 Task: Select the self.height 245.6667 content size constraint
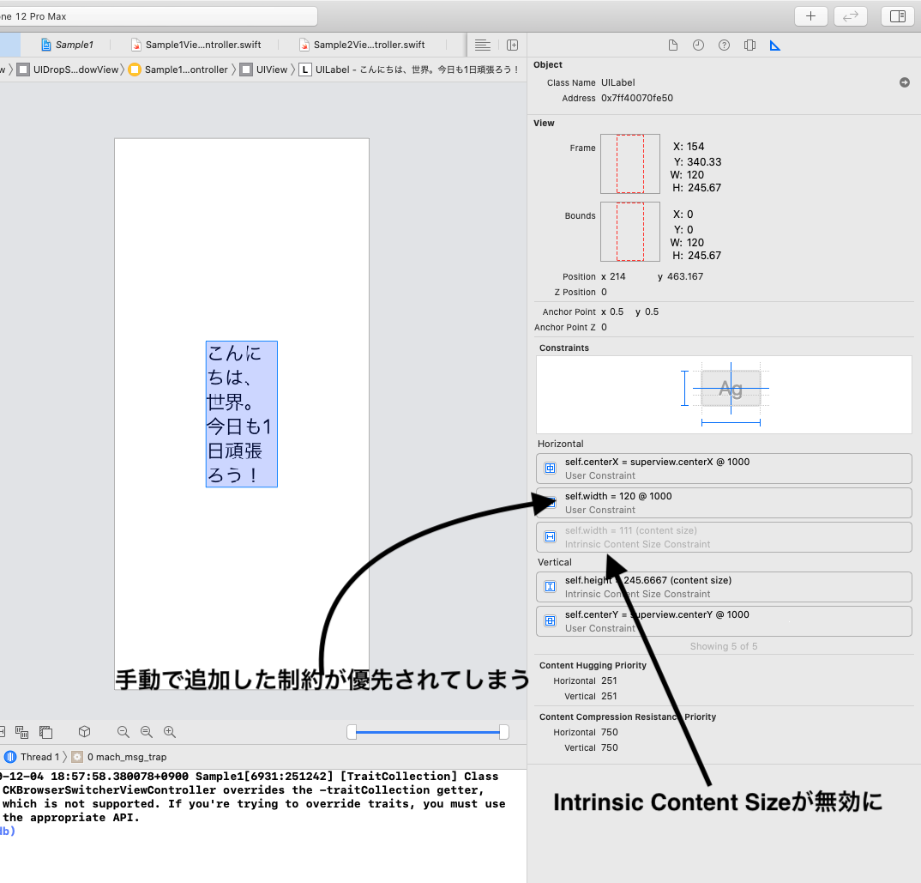pyautogui.click(x=724, y=587)
